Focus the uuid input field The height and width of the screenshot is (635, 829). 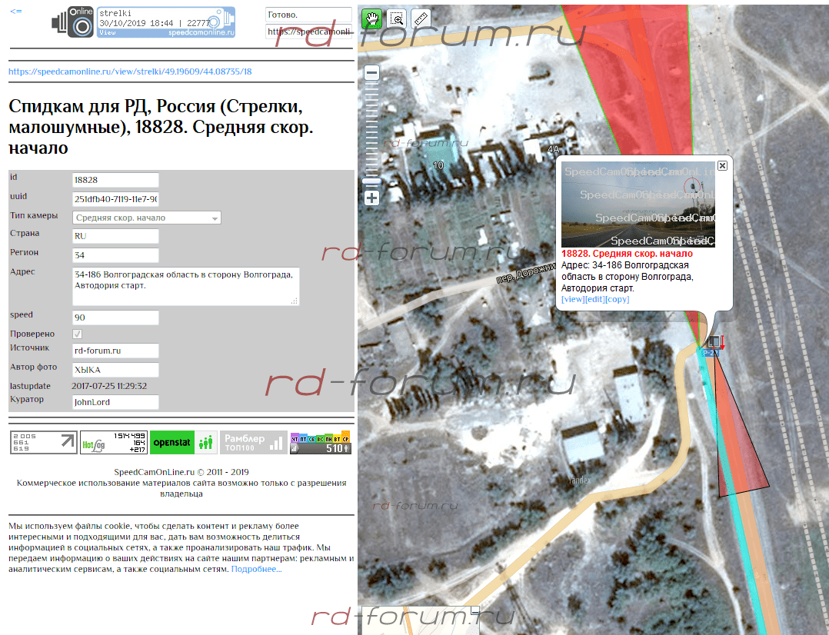[x=115, y=199]
